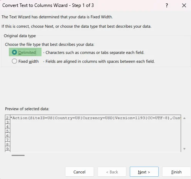Screen dimensions: 191x179
Task: Click the *Action data line in preview
Action: [95, 118]
